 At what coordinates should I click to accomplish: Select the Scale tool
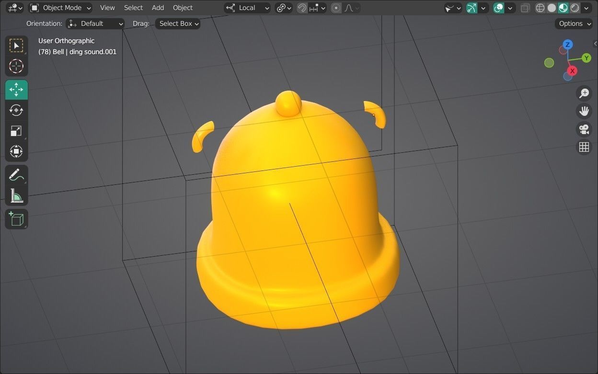[16, 131]
